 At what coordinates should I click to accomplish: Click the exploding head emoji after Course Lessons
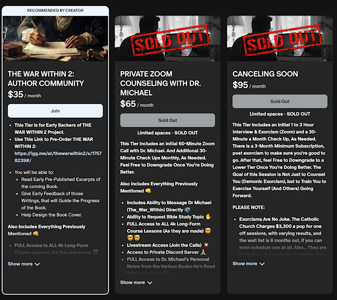tap(208, 231)
